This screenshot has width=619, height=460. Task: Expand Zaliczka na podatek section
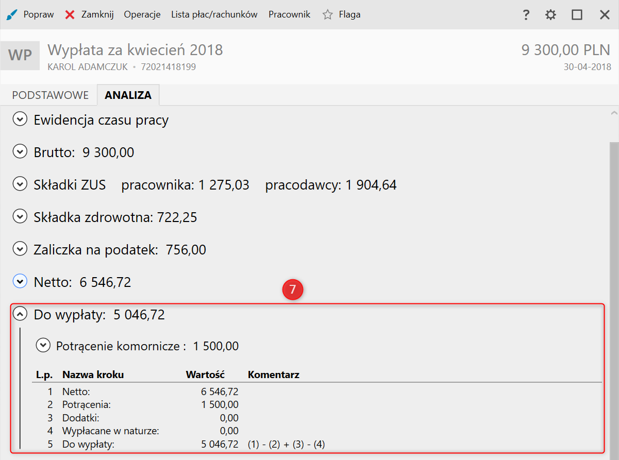pos(20,250)
